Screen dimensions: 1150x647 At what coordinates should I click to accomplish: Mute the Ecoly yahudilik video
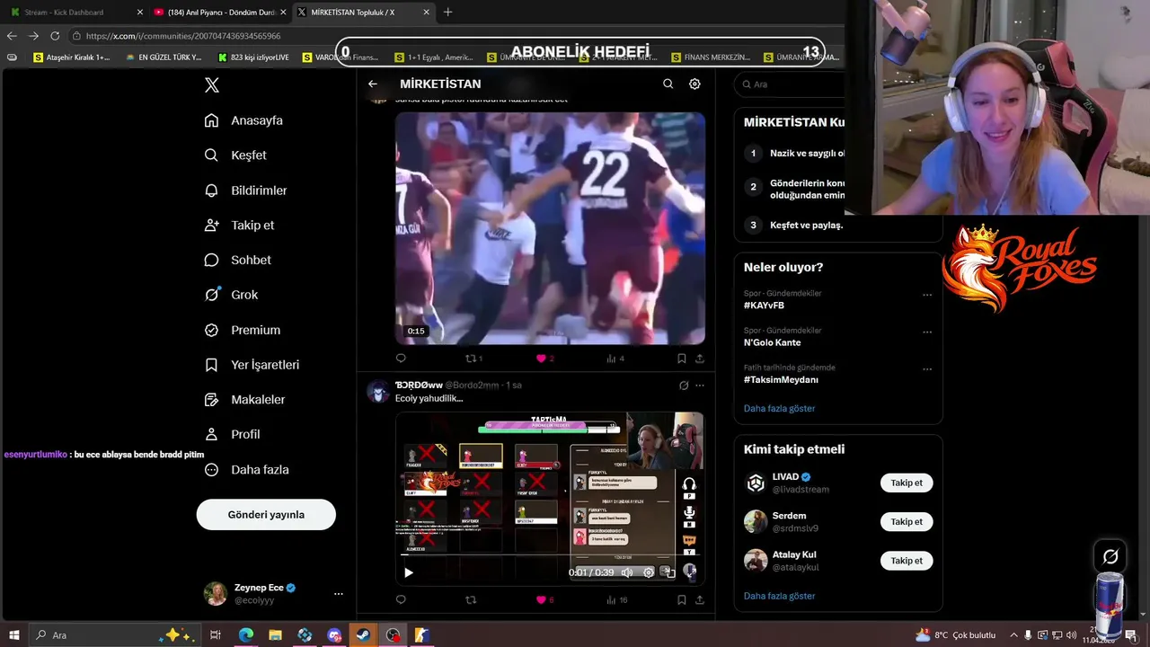627,572
